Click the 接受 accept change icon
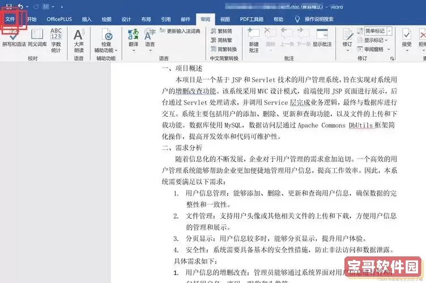Image resolution: width=426 pixels, height=283 pixels. [x=407, y=35]
